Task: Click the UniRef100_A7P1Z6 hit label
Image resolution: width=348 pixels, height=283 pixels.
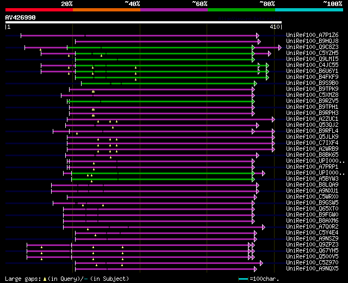Action: coord(312,35)
